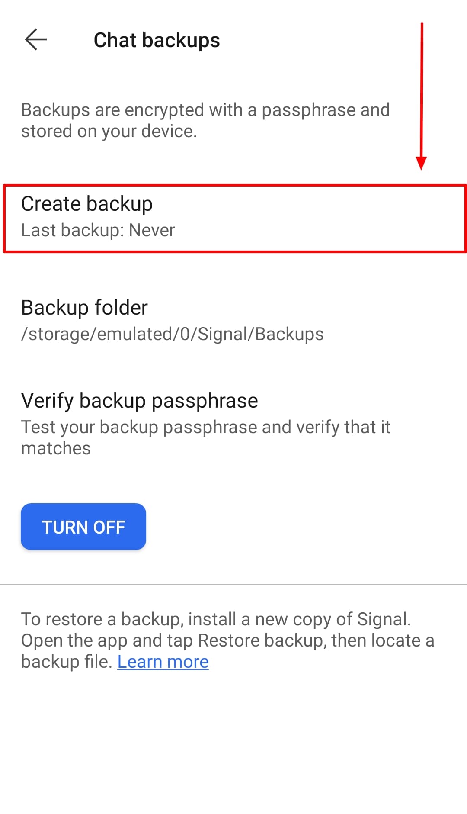Open backup folder location setting
Image resolution: width=467 pixels, height=814 pixels.
[x=84, y=308]
